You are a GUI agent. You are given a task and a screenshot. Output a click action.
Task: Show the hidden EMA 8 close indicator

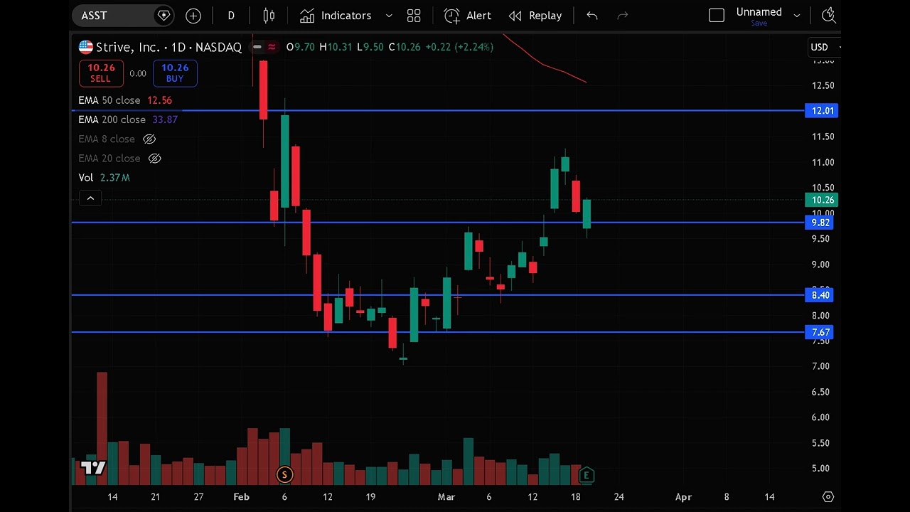(149, 139)
